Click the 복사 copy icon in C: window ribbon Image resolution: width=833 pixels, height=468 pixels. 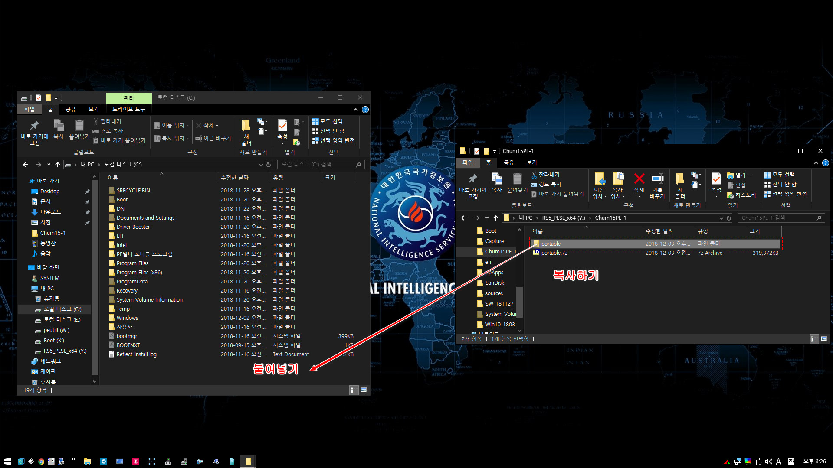point(59,130)
